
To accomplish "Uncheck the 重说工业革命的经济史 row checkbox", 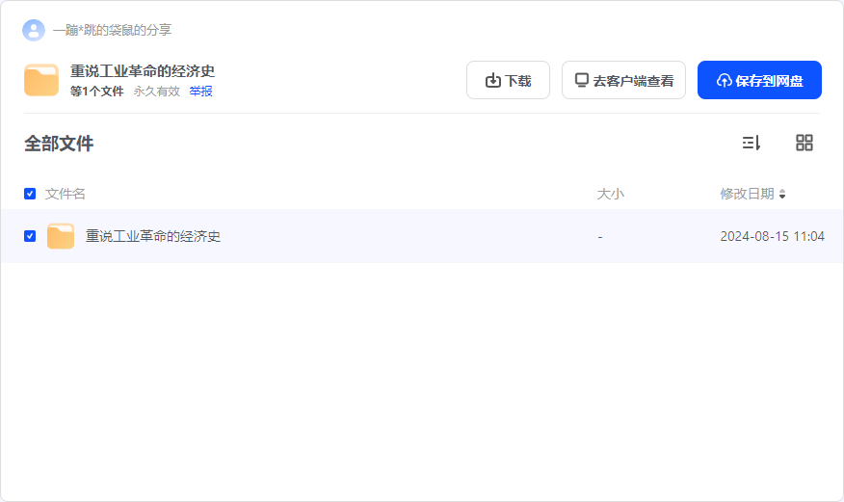I will tap(30, 236).
